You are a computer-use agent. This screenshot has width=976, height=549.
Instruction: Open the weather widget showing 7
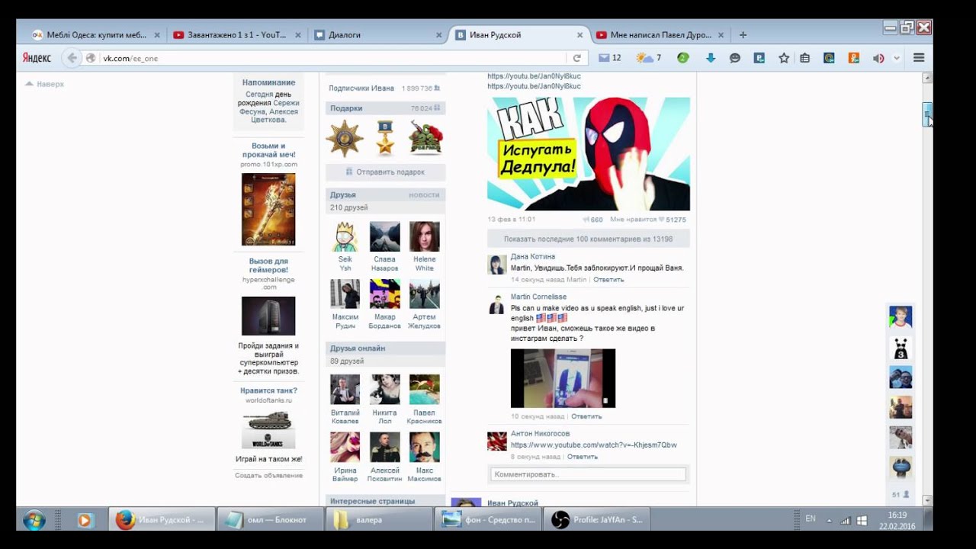(x=649, y=58)
